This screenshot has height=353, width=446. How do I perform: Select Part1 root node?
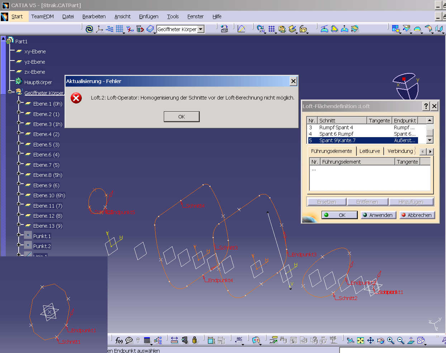pyautogui.click(x=21, y=42)
